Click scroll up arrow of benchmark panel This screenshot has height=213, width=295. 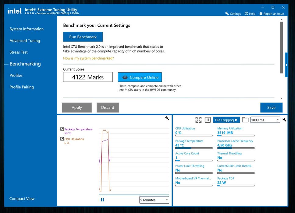coord(282,19)
